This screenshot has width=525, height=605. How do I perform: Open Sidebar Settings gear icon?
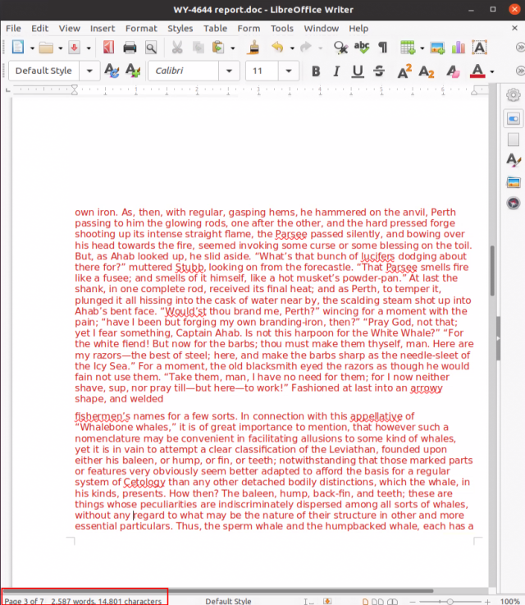(x=514, y=95)
